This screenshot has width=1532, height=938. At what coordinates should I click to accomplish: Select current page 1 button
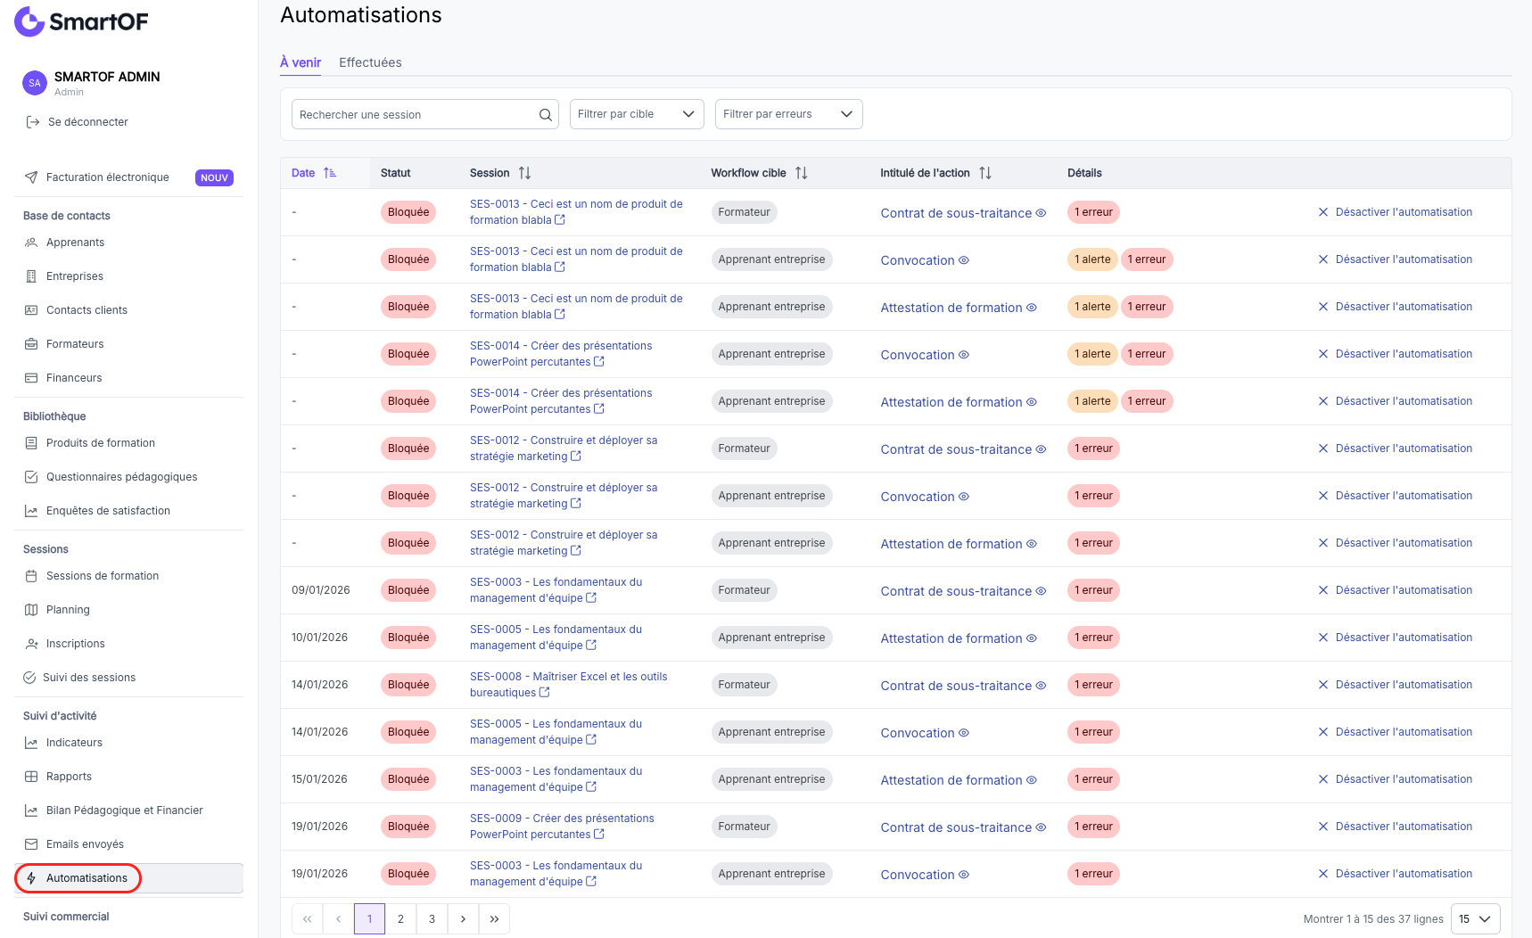[369, 919]
